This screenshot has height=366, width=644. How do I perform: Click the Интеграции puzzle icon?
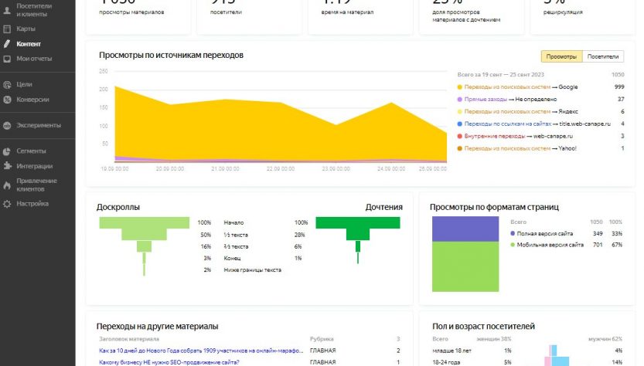pos(7,166)
